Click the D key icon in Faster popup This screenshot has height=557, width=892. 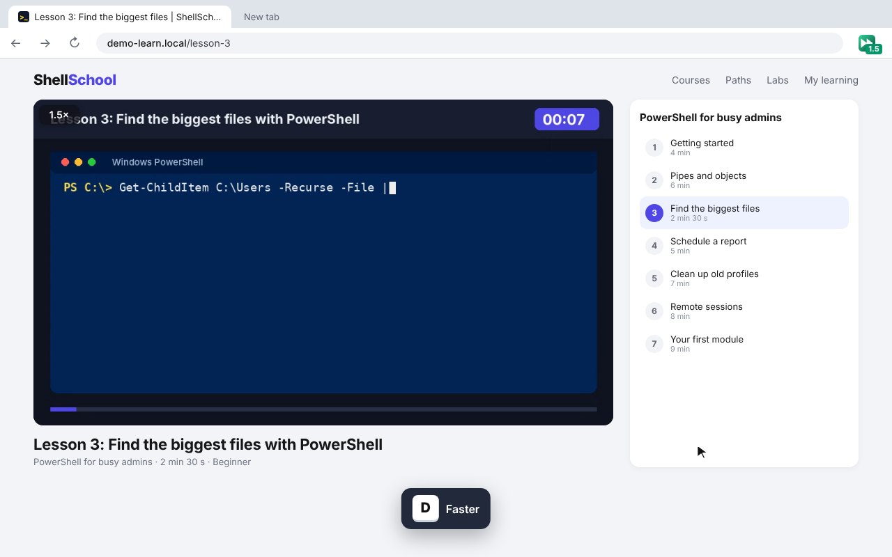pyautogui.click(x=425, y=508)
